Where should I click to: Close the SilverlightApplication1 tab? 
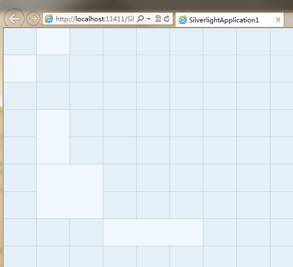278,20
